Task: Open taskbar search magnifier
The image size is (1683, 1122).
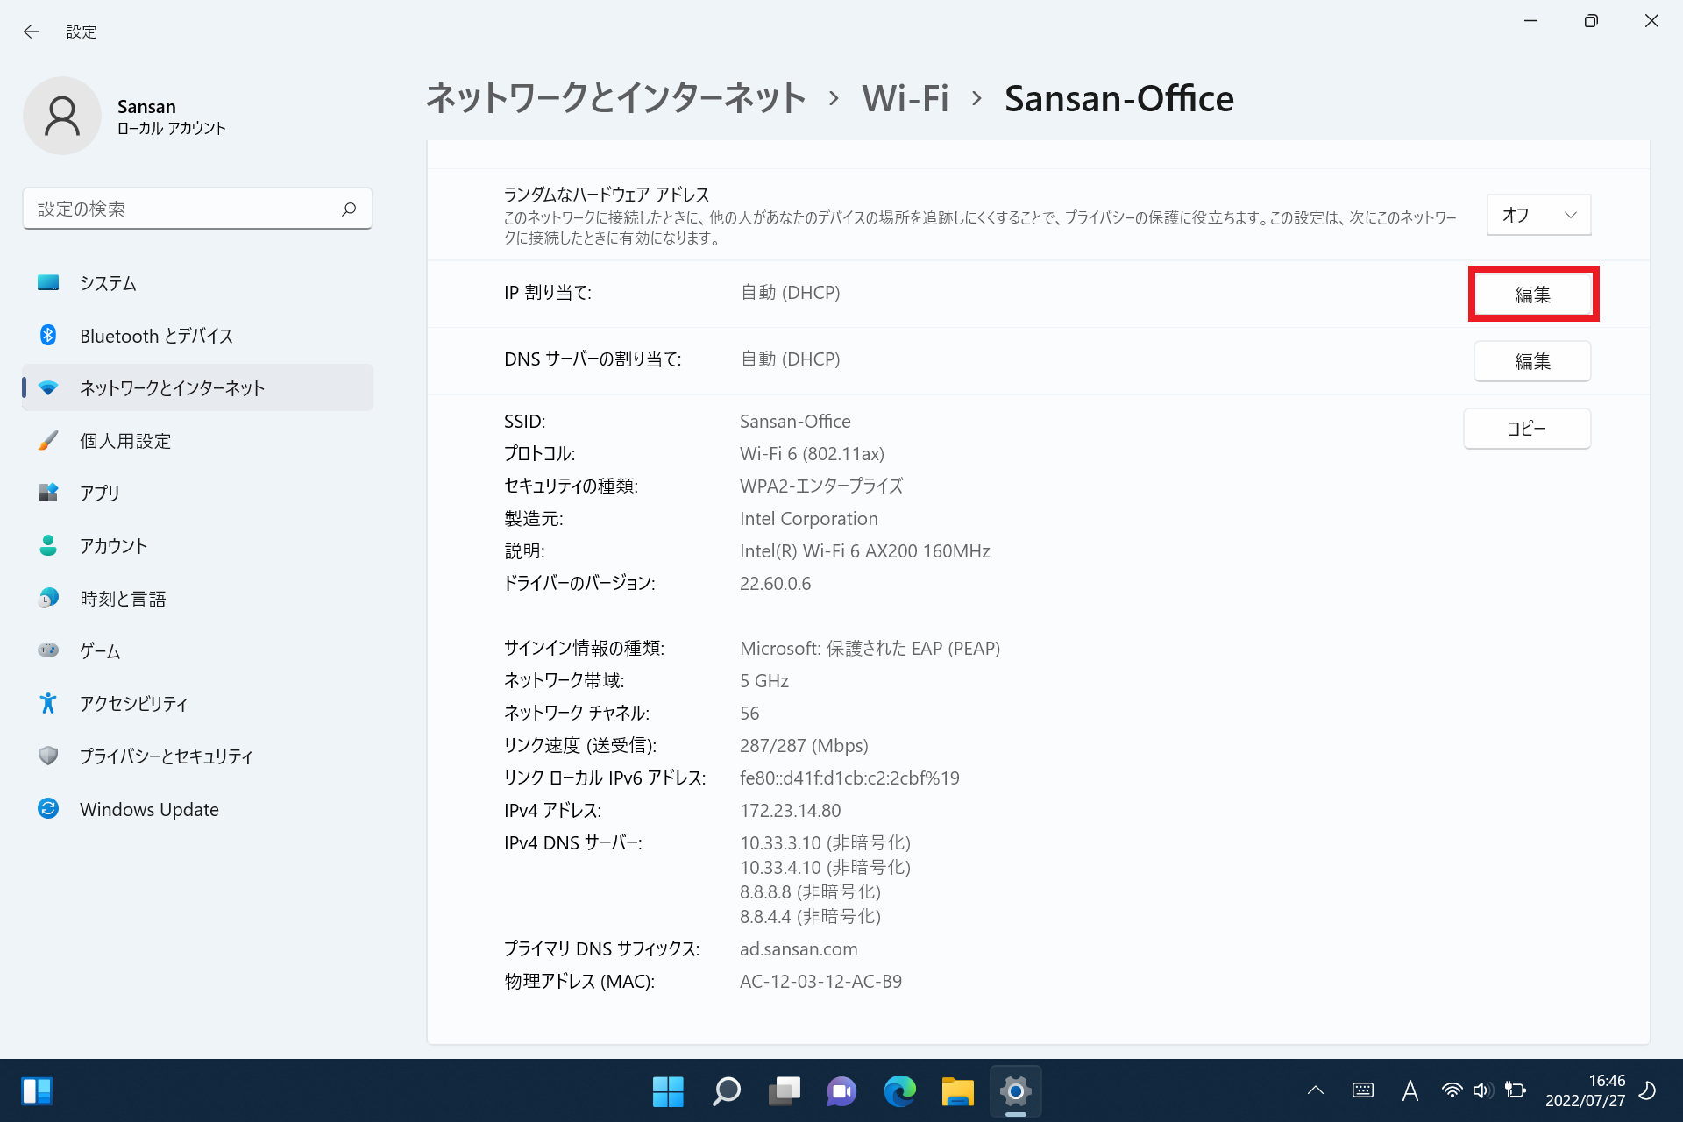Action: [726, 1091]
